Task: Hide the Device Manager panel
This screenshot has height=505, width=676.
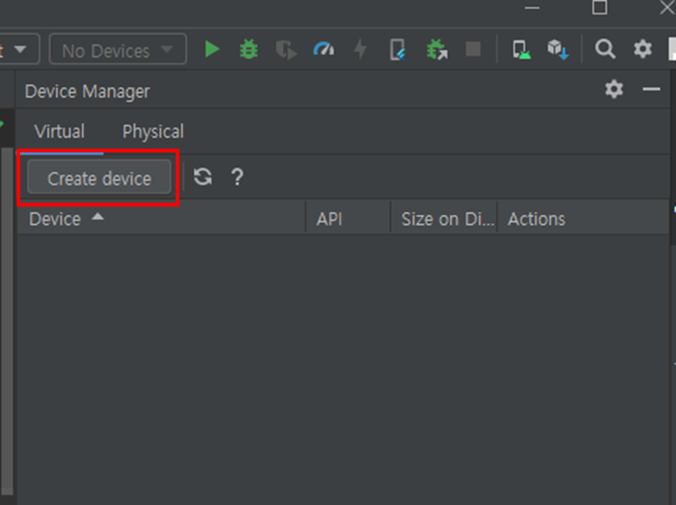Action: pyautogui.click(x=651, y=90)
